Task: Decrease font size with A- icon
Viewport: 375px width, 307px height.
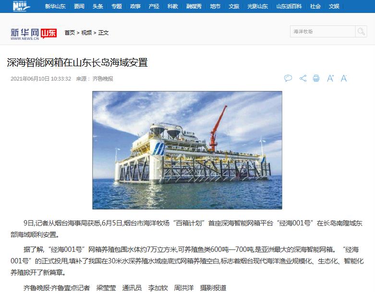Action: coord(344,78)
